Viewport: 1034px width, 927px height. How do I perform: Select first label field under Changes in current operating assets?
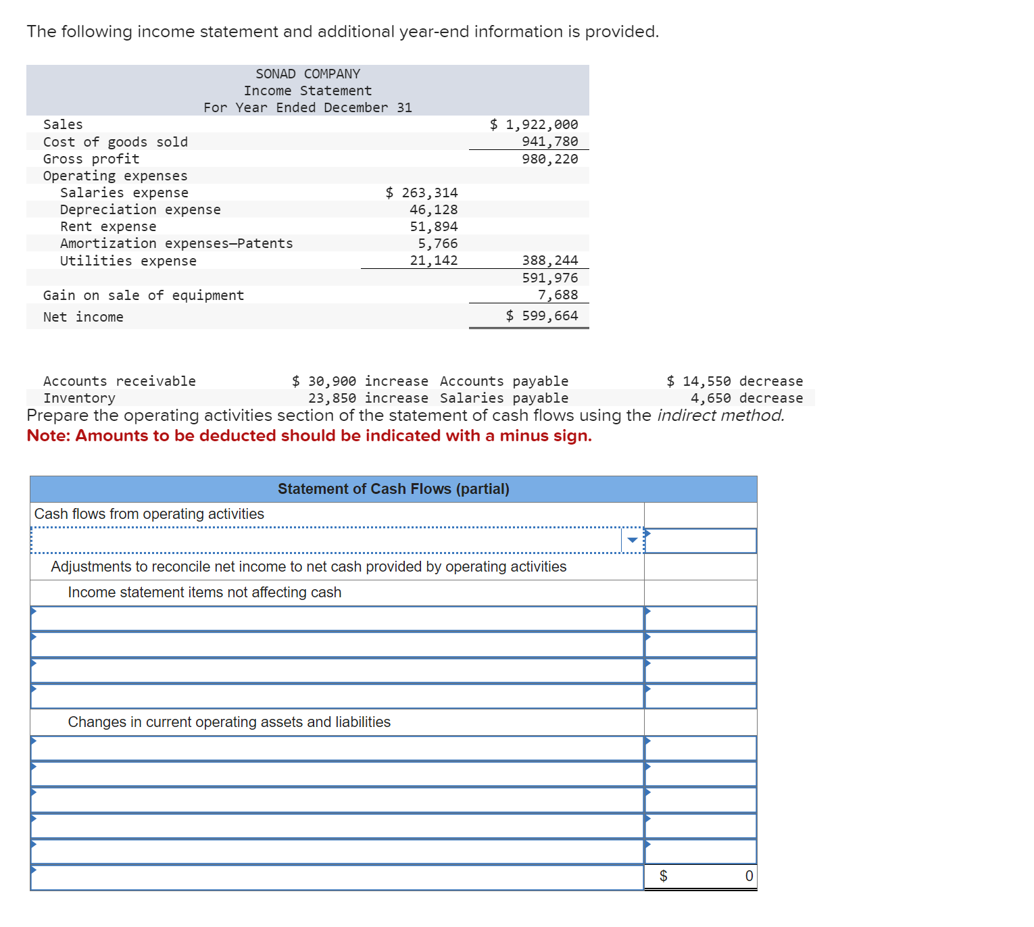(337, 748)
